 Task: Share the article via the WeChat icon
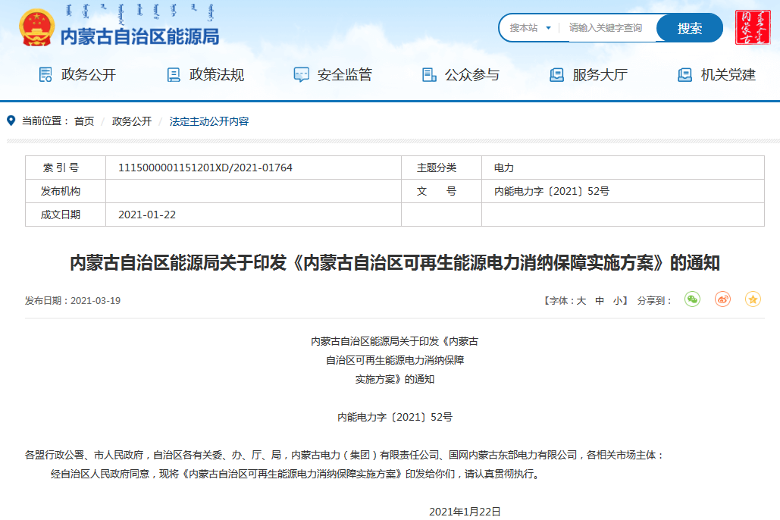coord(691,300)
